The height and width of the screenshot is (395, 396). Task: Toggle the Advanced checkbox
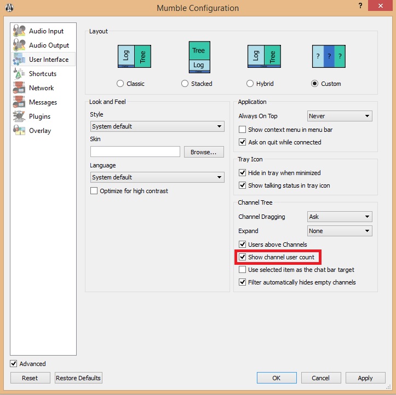click(13, 363)
